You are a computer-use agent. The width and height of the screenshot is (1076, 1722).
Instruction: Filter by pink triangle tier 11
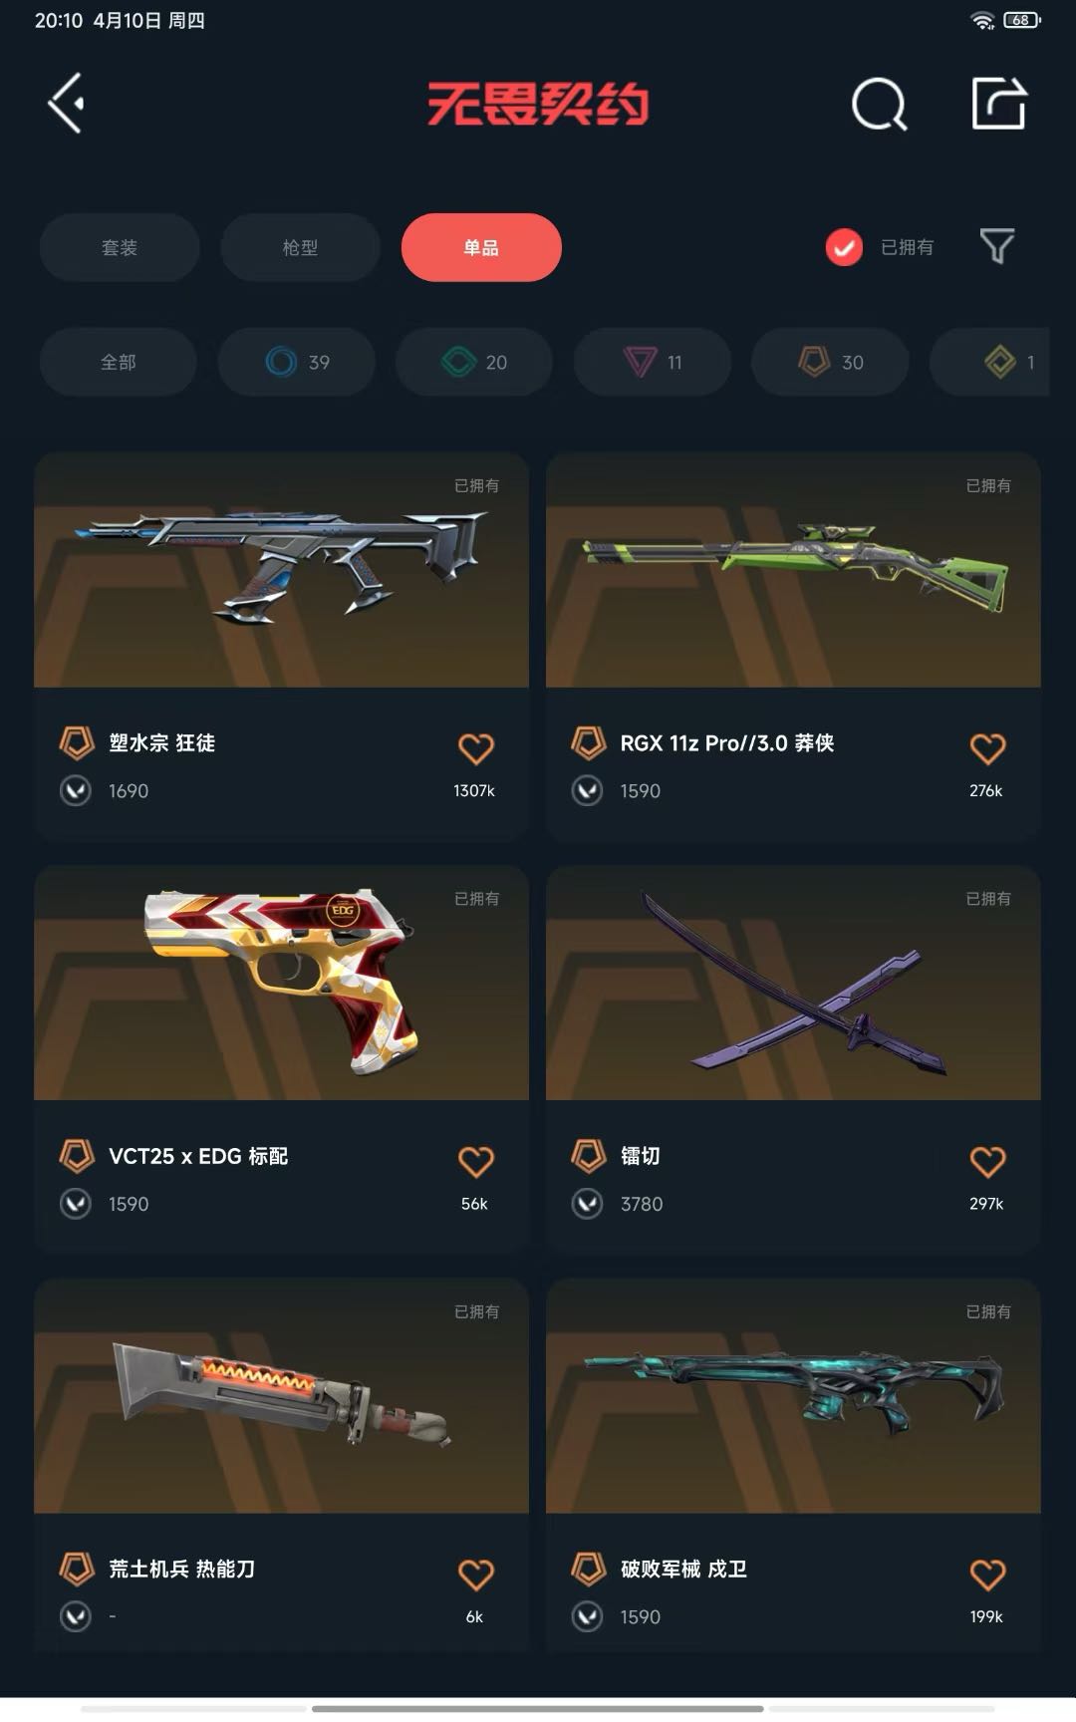tap(653, 362)
